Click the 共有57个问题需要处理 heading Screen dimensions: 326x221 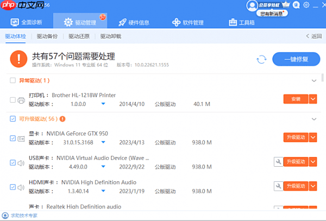73,56
